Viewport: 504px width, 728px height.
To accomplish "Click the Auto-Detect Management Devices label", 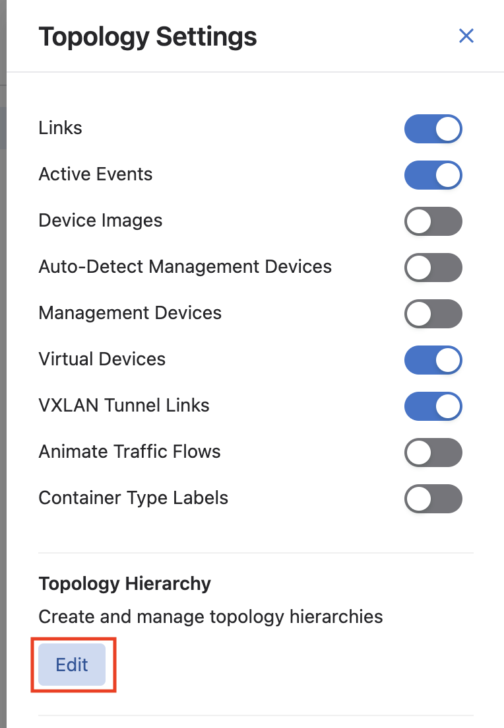I will [x=185, y=267].
